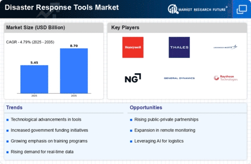Click the Key Players heading
The width and height of the screenshot is (251, 164).
[x=125, y=28]
